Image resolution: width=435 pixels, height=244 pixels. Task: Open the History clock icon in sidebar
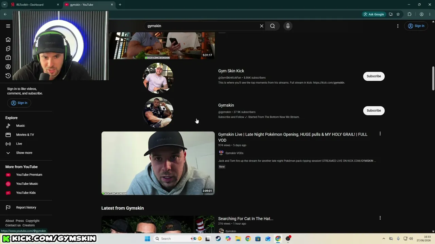(x=8, y=76)
